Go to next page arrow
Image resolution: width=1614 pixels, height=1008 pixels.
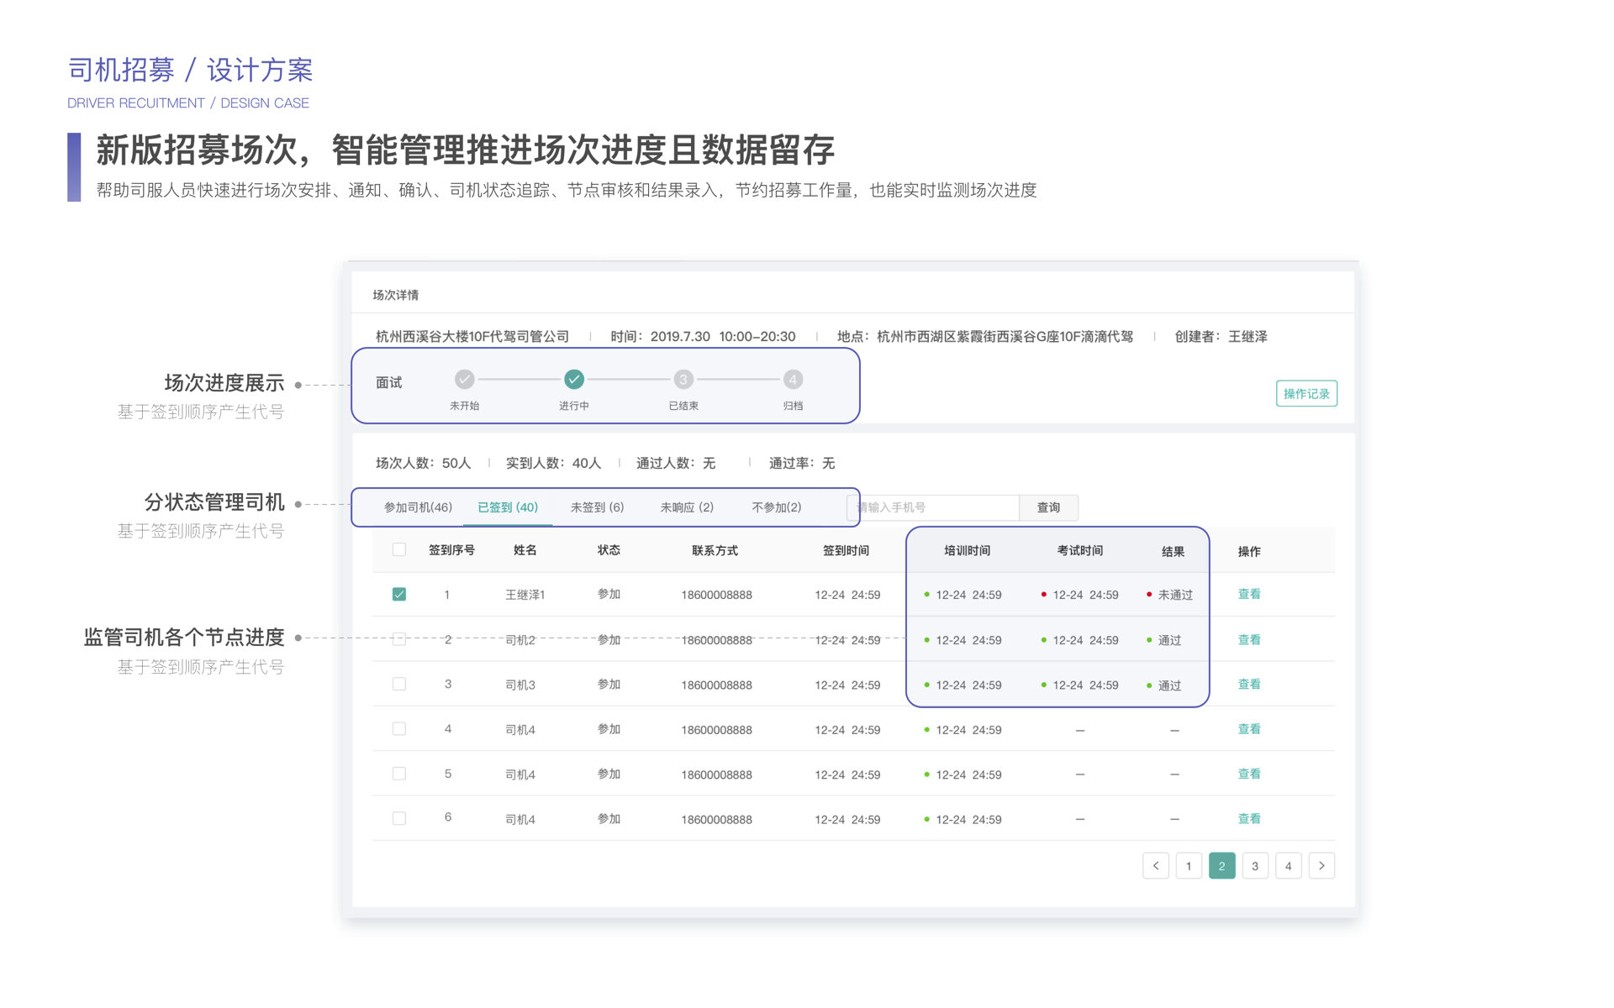tap(1321, 866)
